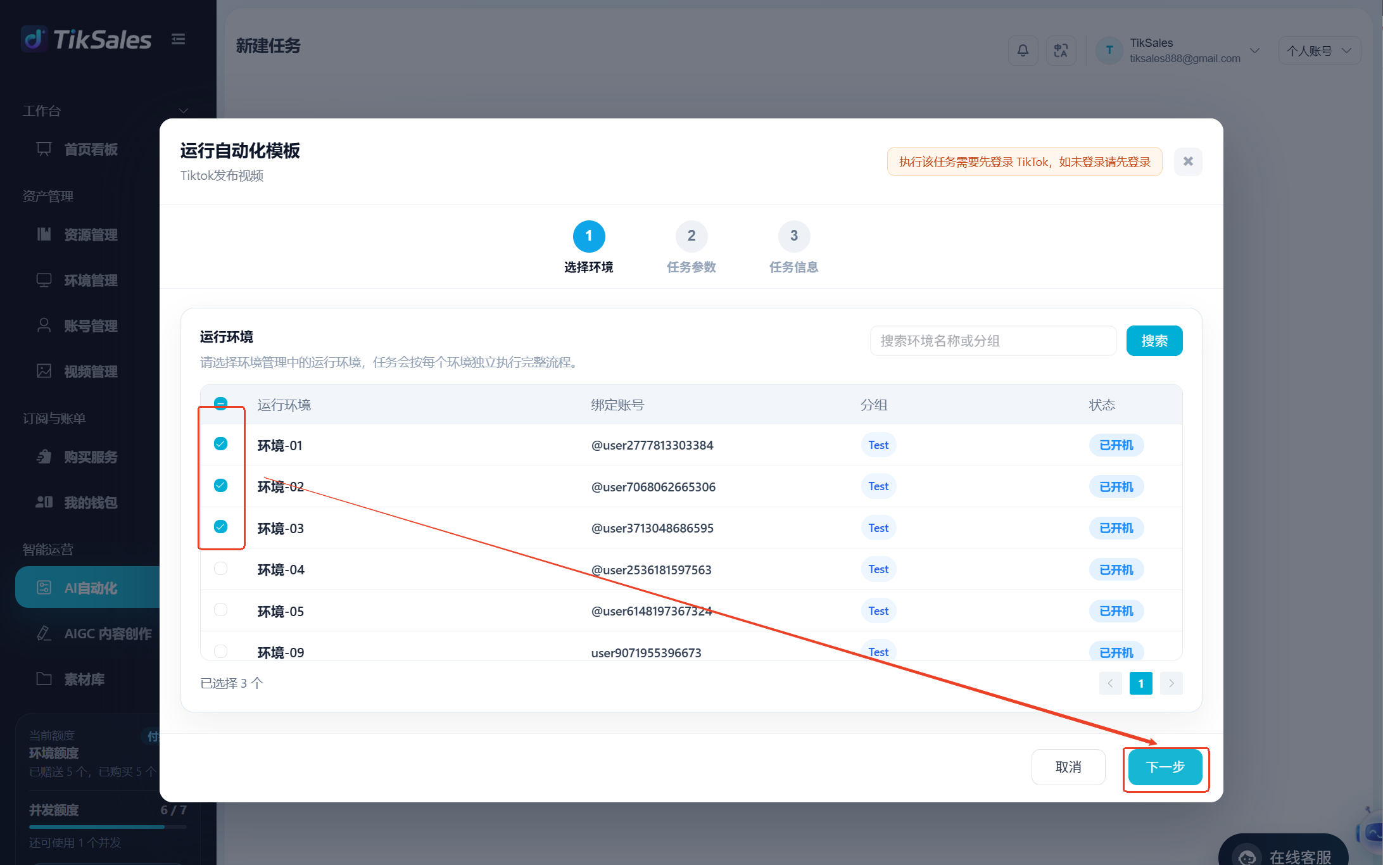Click the notification bell icon
The image size is (1383, 865).
(1023, 51)
